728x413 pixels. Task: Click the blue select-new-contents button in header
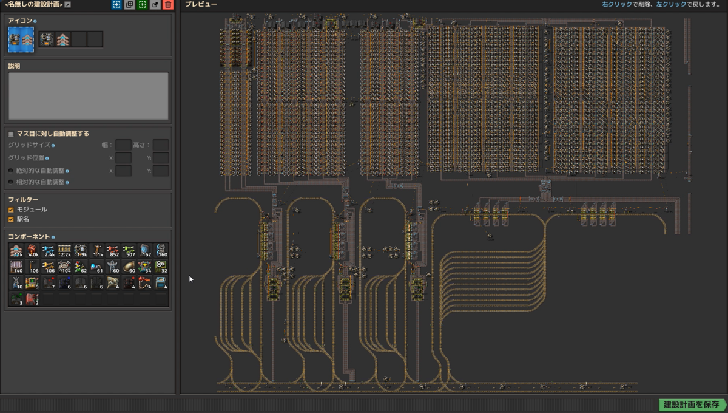[116, 5]
